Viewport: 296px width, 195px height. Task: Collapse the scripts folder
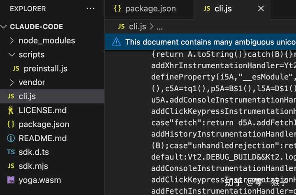[x=11, y=55]
